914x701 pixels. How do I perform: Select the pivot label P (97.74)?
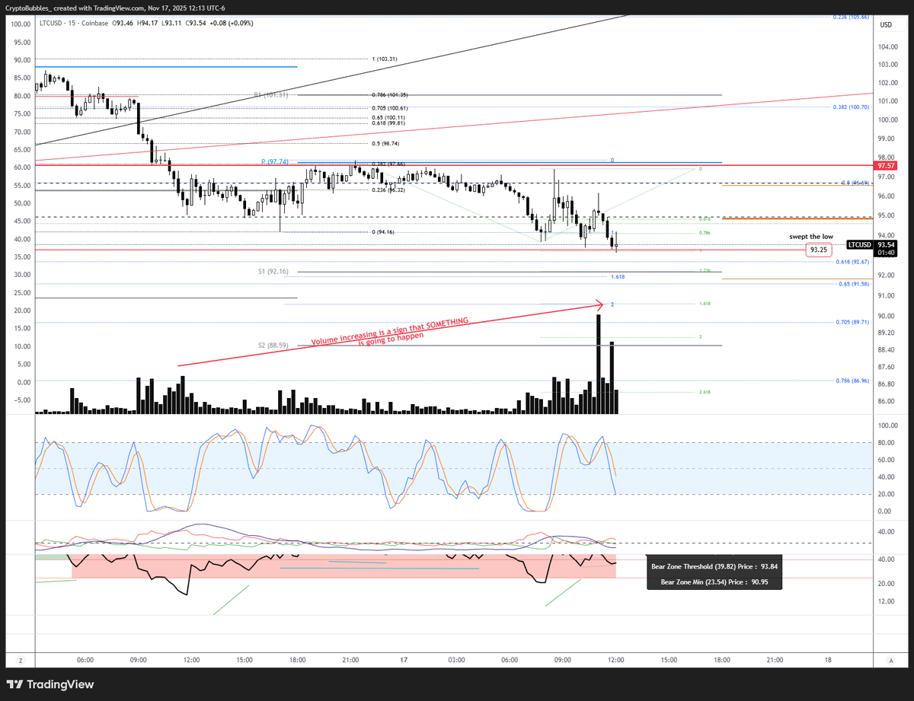click(275, 161)
